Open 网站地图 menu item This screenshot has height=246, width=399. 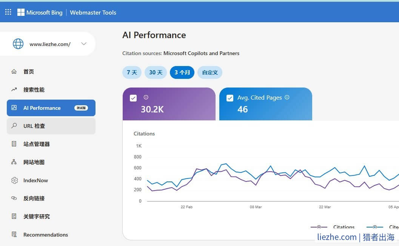(x=51, y=162)
